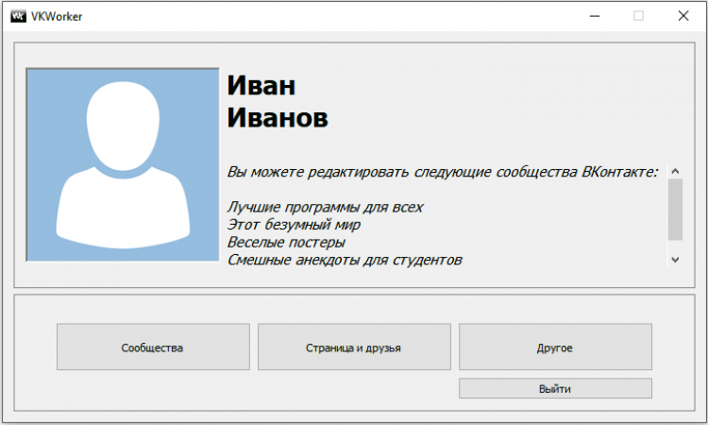Select the text 'Веселые постеры'
Screen dimensions: 708x425
click(286, 242)
